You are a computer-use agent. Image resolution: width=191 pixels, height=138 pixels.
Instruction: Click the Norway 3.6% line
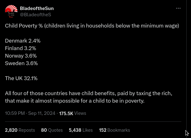click(x=21, y=56)
